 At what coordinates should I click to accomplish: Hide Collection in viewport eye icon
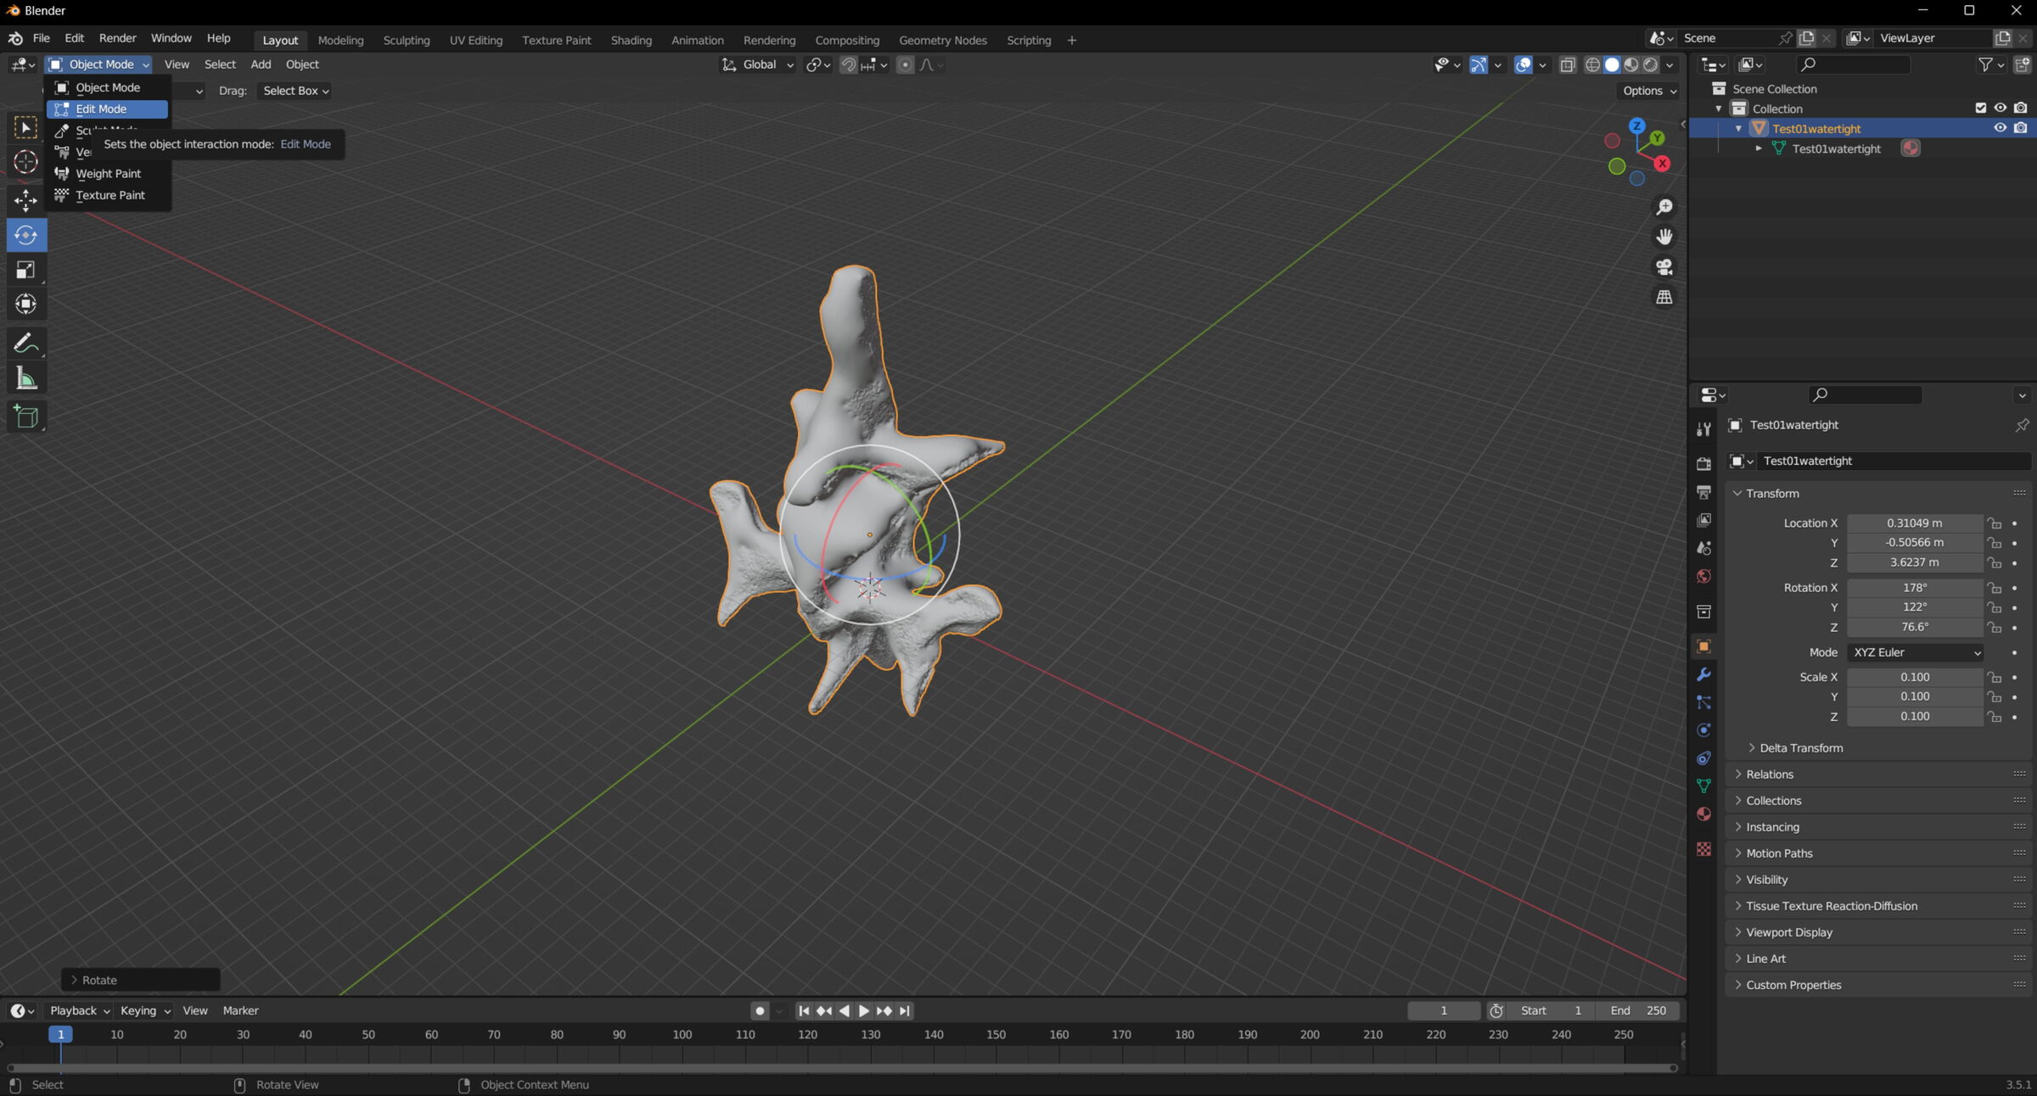pos(2001,108)
